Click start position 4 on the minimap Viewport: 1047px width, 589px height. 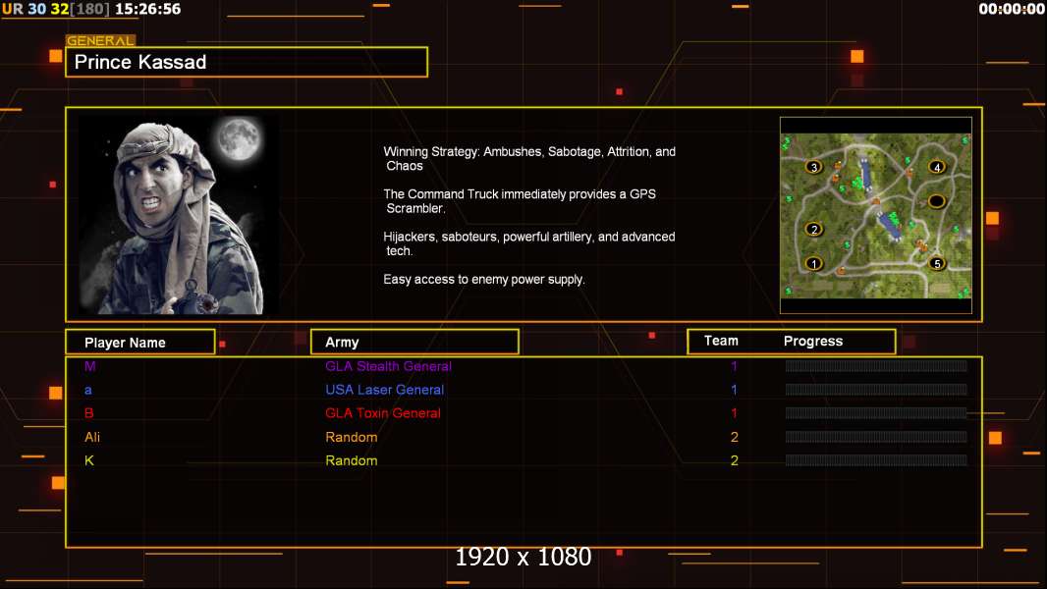coord(937,167)
